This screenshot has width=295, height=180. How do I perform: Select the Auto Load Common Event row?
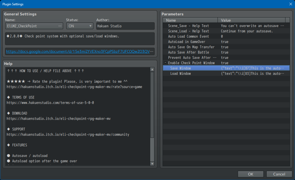pos(226,36)
